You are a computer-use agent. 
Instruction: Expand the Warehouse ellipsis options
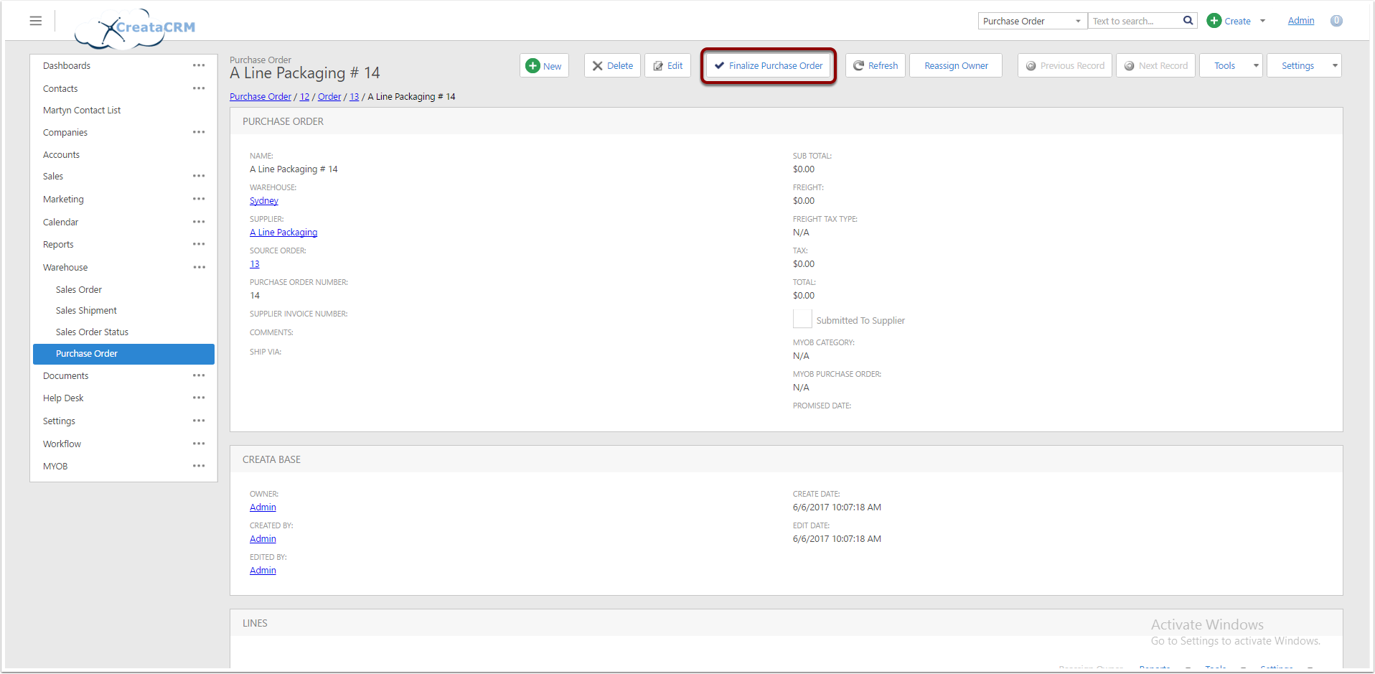coord(199,267)
